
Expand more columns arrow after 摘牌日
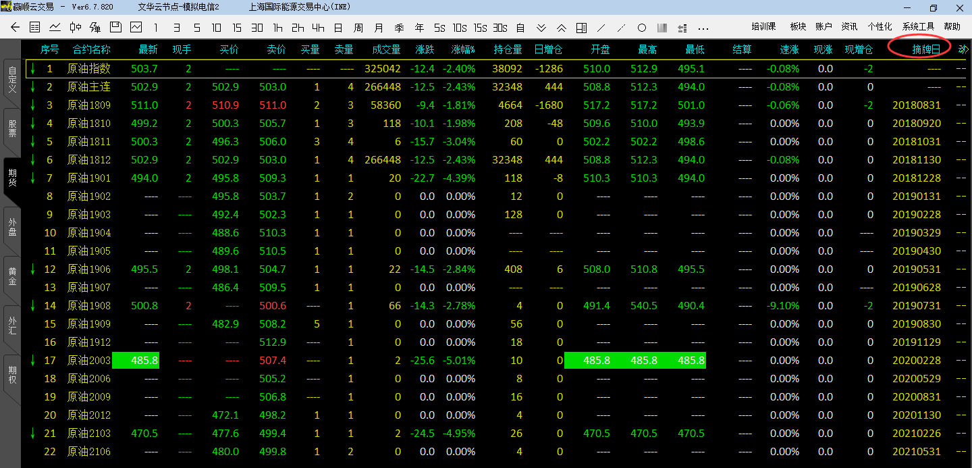(962, 49)
